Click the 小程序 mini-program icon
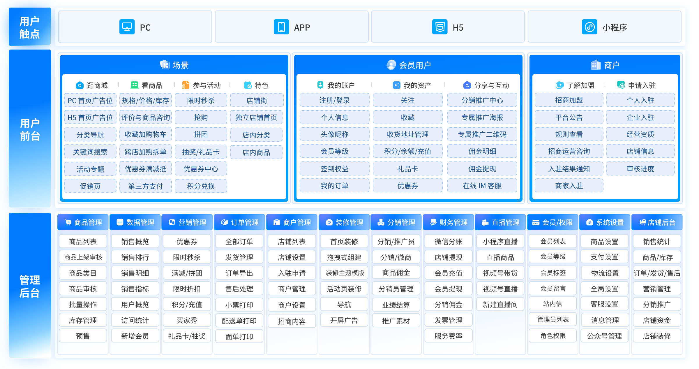The image size is (699, 369). coord(589,27)
